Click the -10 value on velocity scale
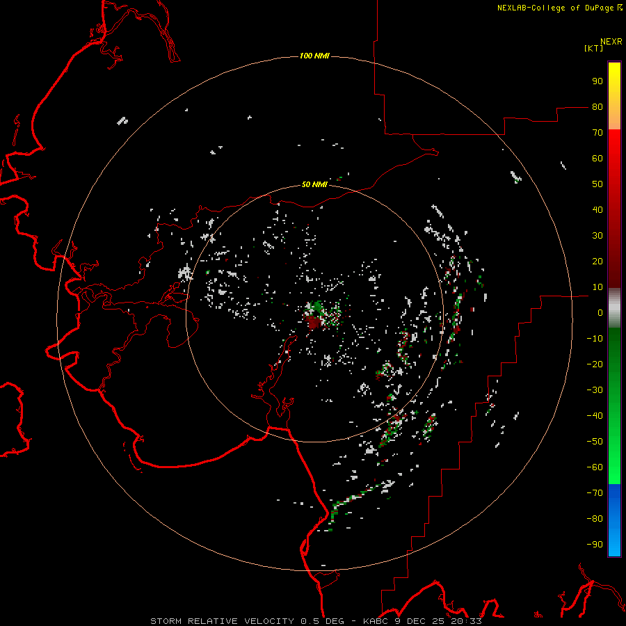 (595, 339)
